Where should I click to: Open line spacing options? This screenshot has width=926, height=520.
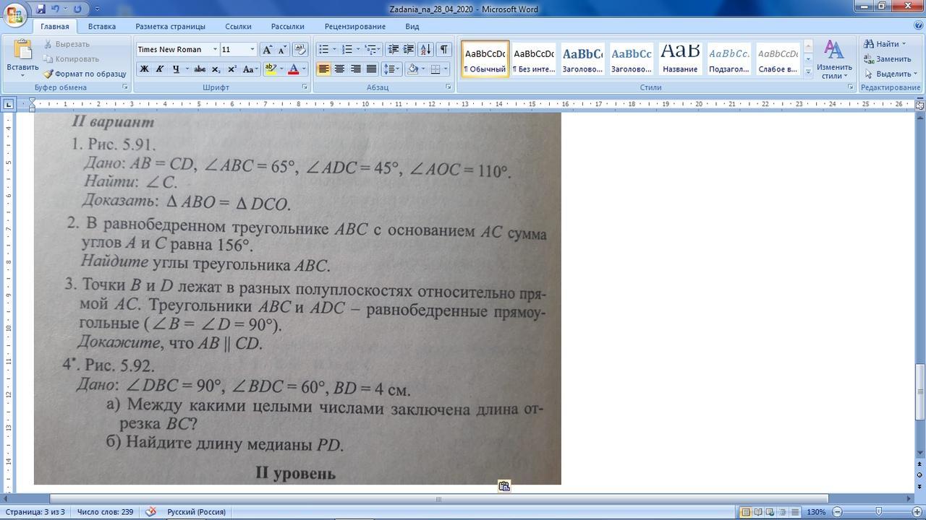[x=391, y=69]
